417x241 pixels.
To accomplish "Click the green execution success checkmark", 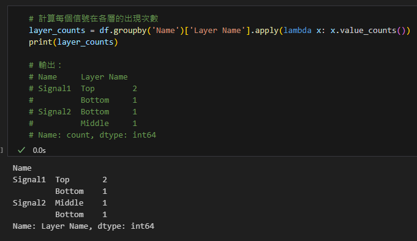I will tap(21, 150).
